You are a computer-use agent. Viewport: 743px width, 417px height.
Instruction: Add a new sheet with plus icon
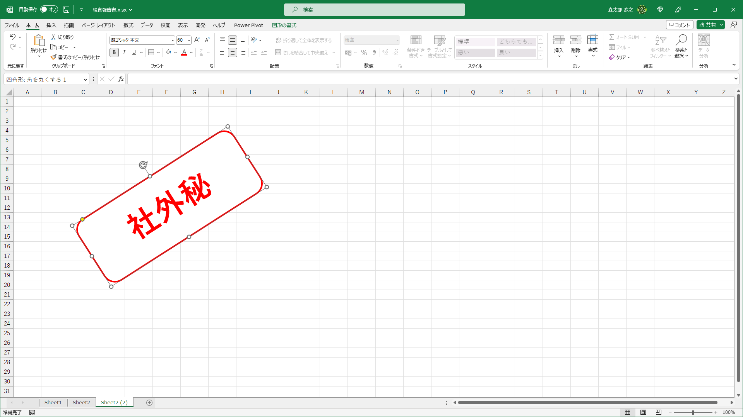click(149, 403)
